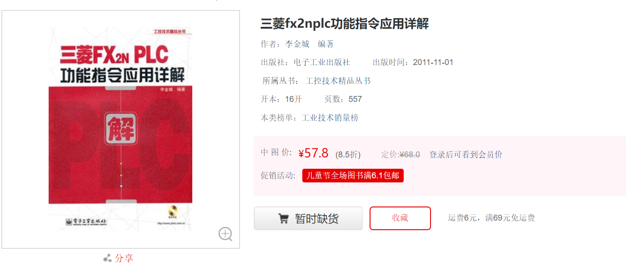Click the page count 557 text

pos(355,99)
